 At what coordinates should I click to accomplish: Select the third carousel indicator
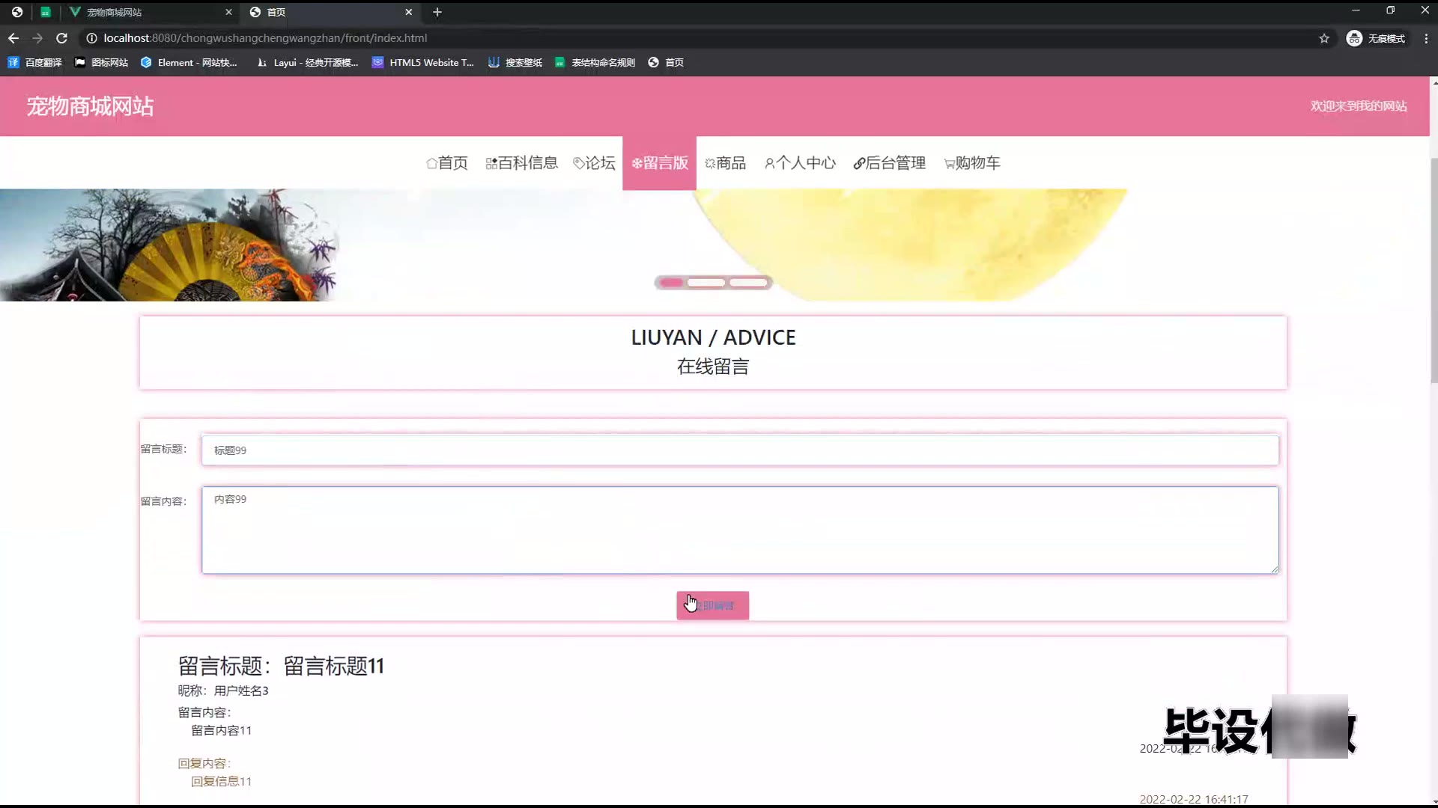748,283
